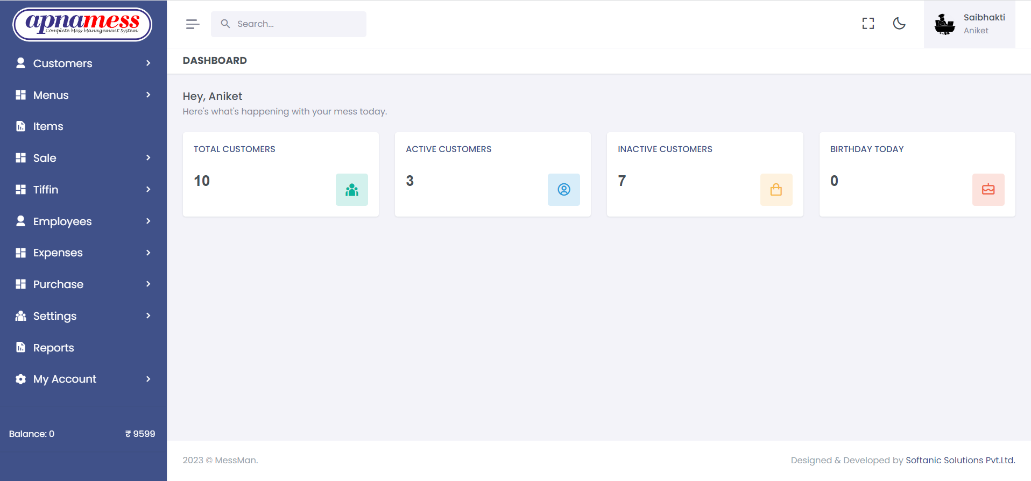Click the orange Inactive Customers bag icon
This screenshot has width=1031, height=481.
coord(776,190)
